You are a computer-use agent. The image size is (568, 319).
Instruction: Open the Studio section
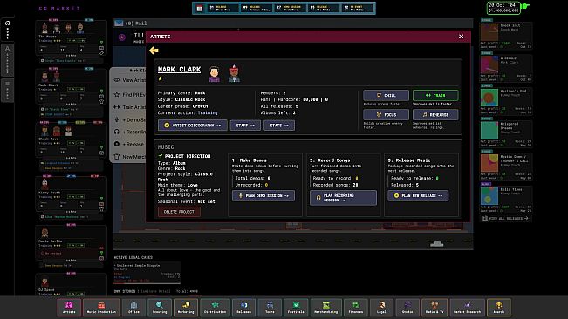407,307
